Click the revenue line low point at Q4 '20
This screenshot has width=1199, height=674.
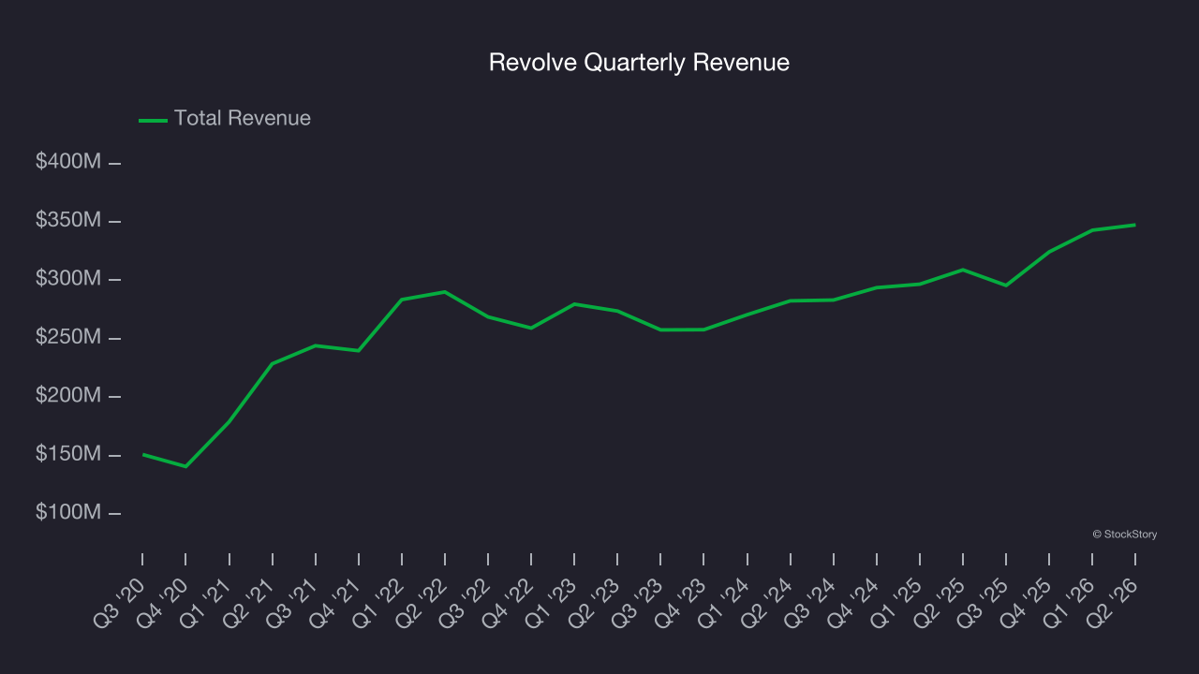(185, 466)
